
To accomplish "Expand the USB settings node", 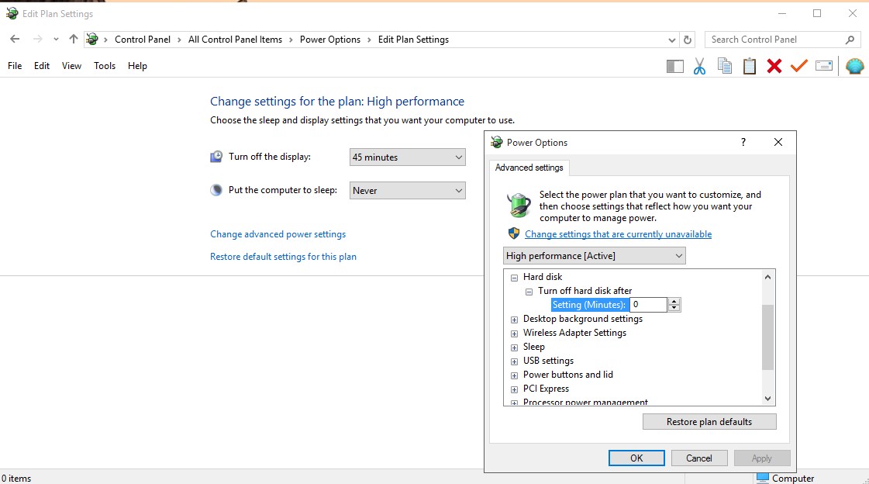I will (x=514, y=361).
